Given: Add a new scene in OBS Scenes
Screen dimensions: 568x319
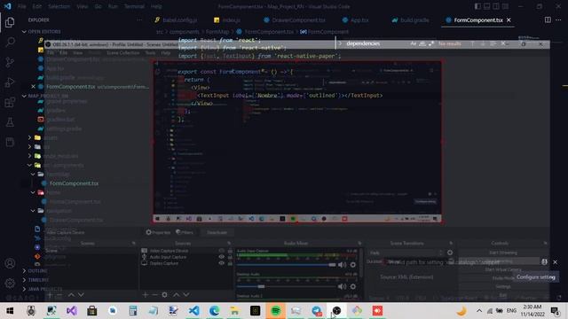Looking at the screenshot, I should coord(50,295).
